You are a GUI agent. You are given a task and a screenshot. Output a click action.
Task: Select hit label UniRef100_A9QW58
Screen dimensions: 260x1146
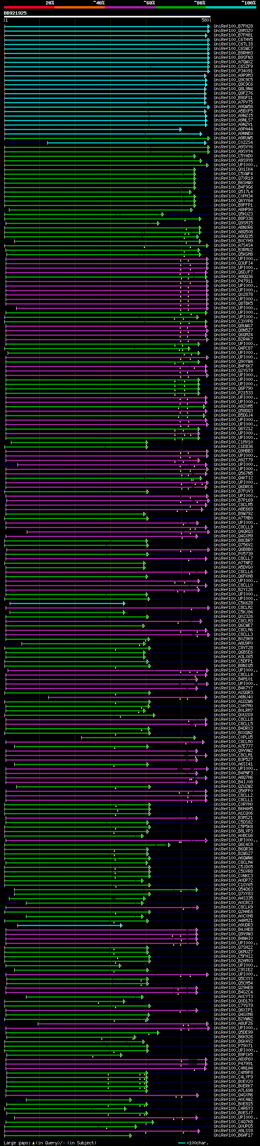coord(233,107)
